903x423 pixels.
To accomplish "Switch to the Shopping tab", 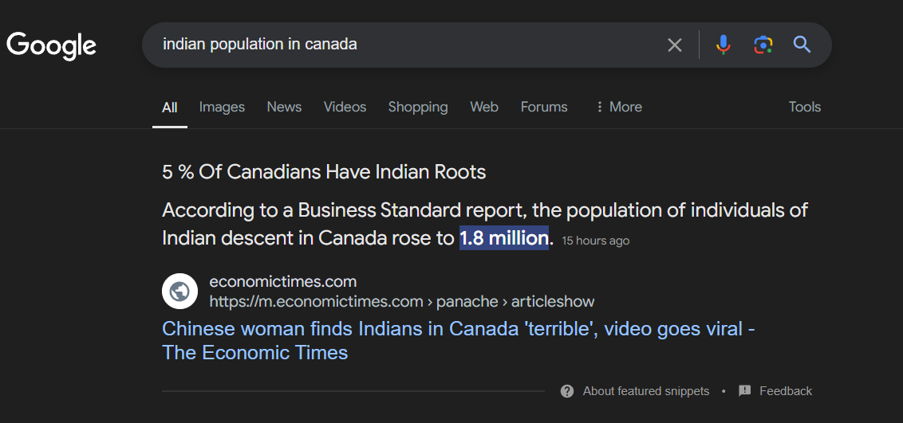I will pyautogui.click(x=418, y=107).
